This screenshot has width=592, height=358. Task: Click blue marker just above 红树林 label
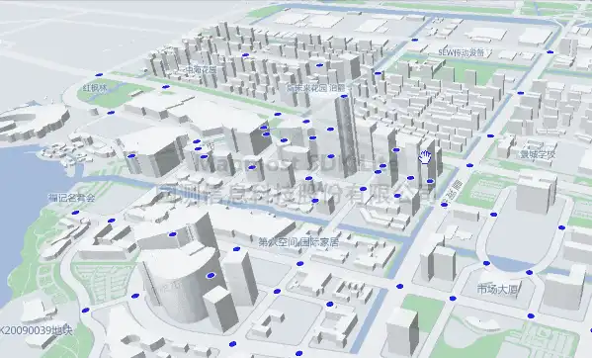pyautogui.click(x=99, y=75)
